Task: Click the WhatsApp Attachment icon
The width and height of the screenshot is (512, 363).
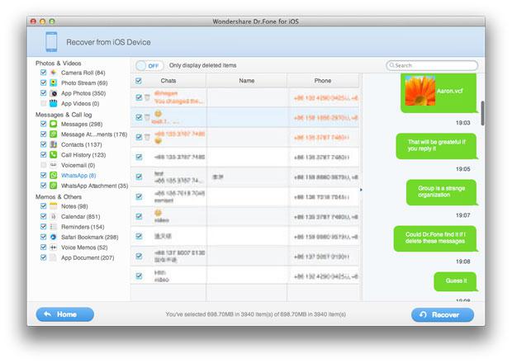Action: pyautogui.click(x=53, y=186)
